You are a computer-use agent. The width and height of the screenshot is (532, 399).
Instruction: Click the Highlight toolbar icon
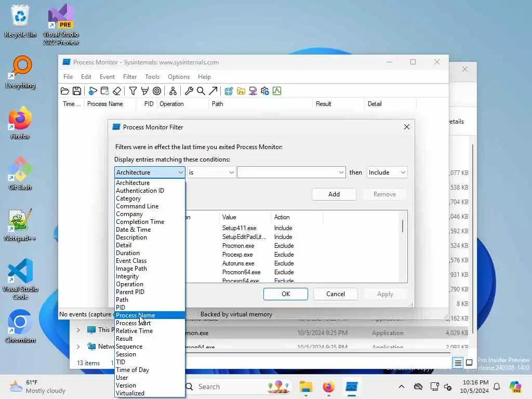pos(145,91)
